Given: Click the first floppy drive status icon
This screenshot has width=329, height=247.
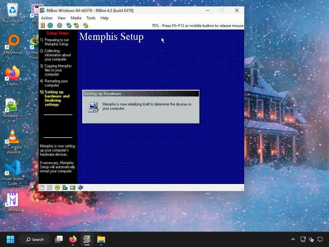Looking at the screenshot, I should tap(42, 188).
